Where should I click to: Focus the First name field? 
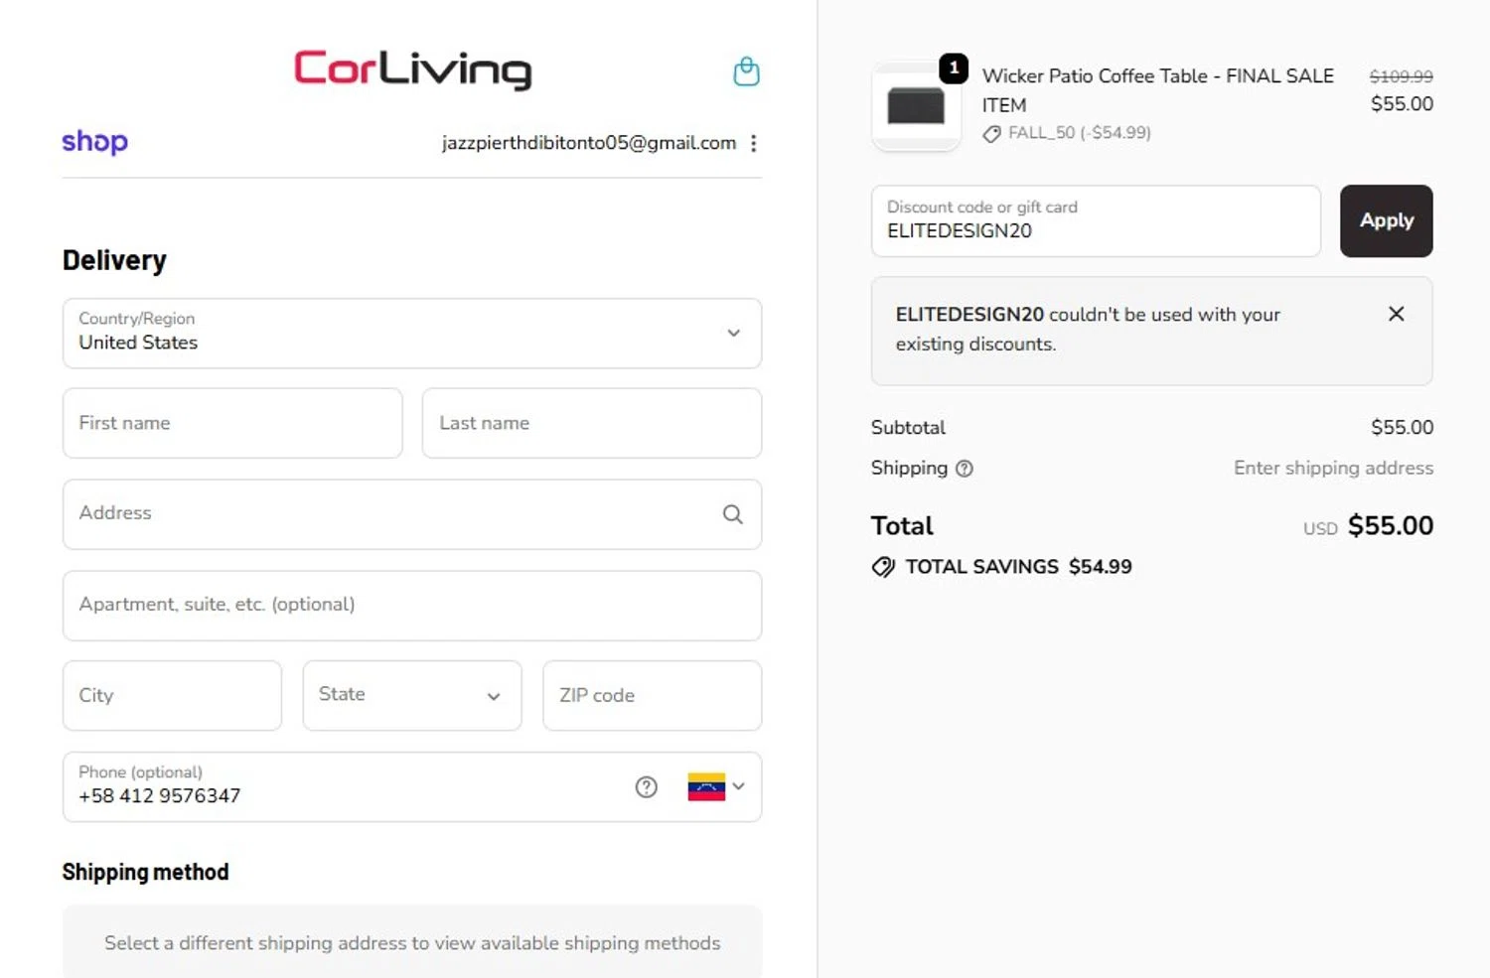(232, 423)
